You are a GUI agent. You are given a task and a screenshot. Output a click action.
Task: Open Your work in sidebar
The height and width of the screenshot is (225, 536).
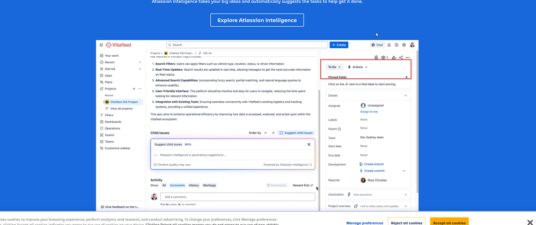pyautogui.click(x=112, y=56)
